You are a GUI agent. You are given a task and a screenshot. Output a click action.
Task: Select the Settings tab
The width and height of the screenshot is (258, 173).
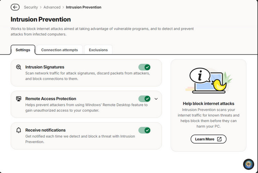tap(23, 50)
